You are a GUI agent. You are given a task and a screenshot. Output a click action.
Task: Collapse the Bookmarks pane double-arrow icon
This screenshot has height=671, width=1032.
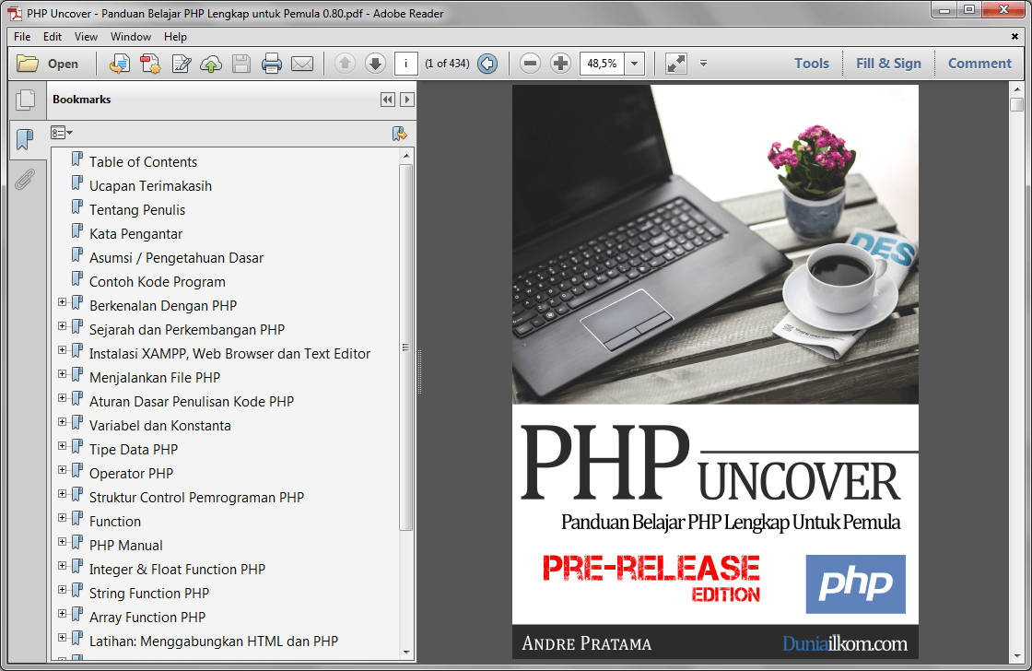click(x=388, y=100)
